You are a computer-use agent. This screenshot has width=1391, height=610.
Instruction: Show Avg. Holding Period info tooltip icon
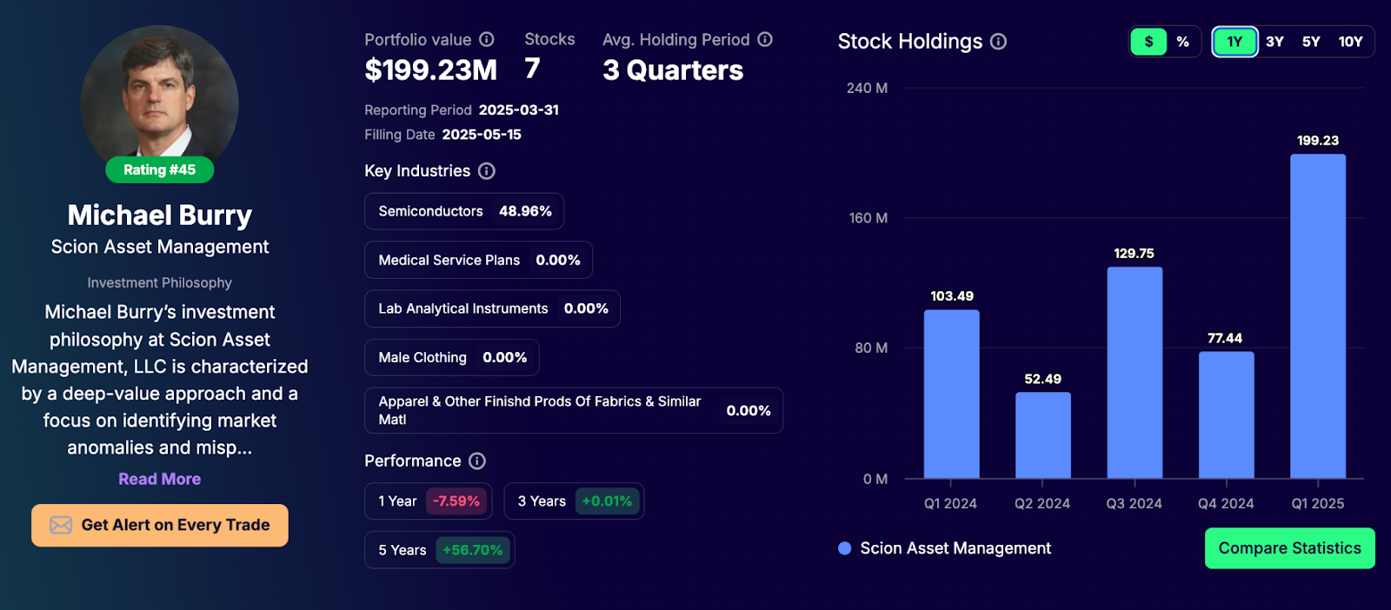click(x=765, y=39)
